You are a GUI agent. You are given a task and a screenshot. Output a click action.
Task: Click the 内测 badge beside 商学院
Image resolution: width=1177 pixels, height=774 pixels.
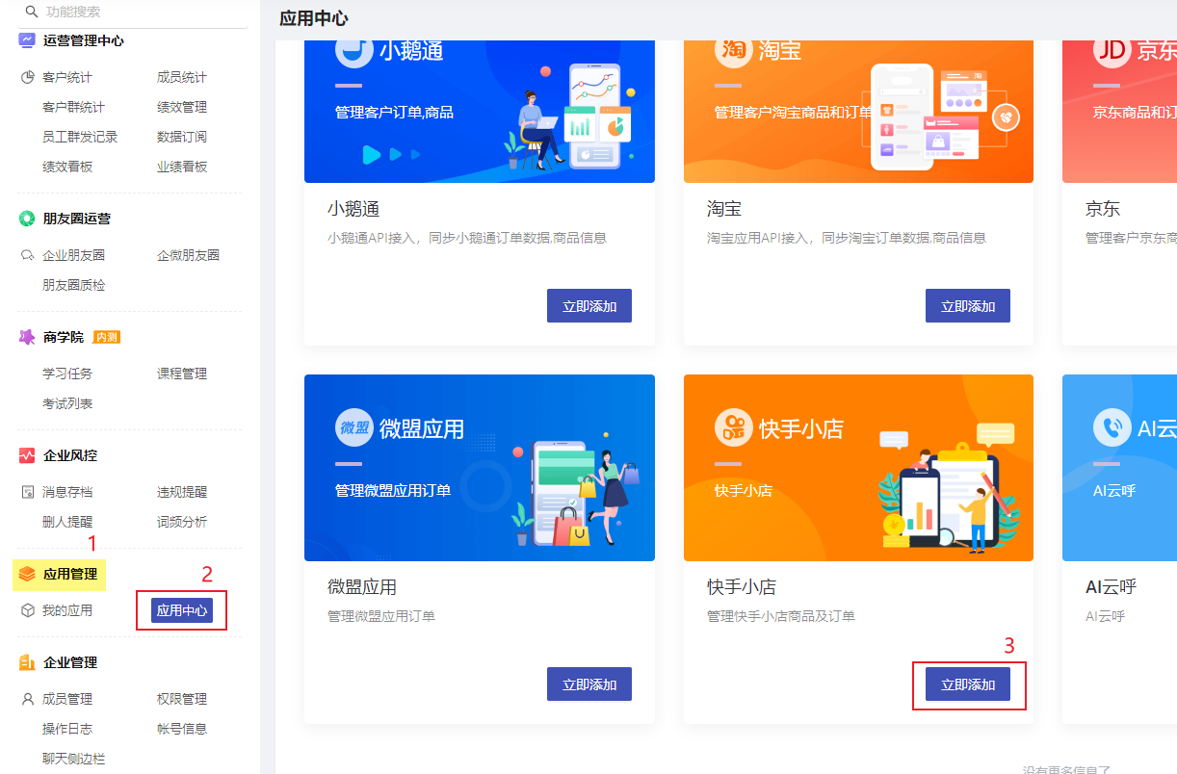point(107,337)
